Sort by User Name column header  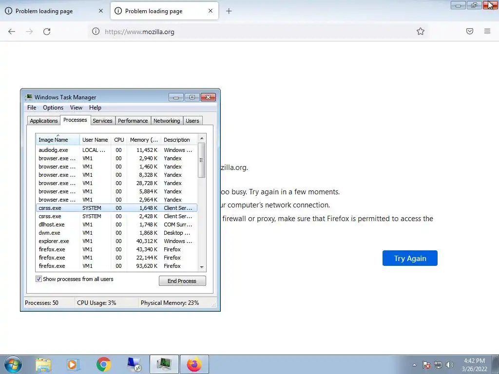95,140
